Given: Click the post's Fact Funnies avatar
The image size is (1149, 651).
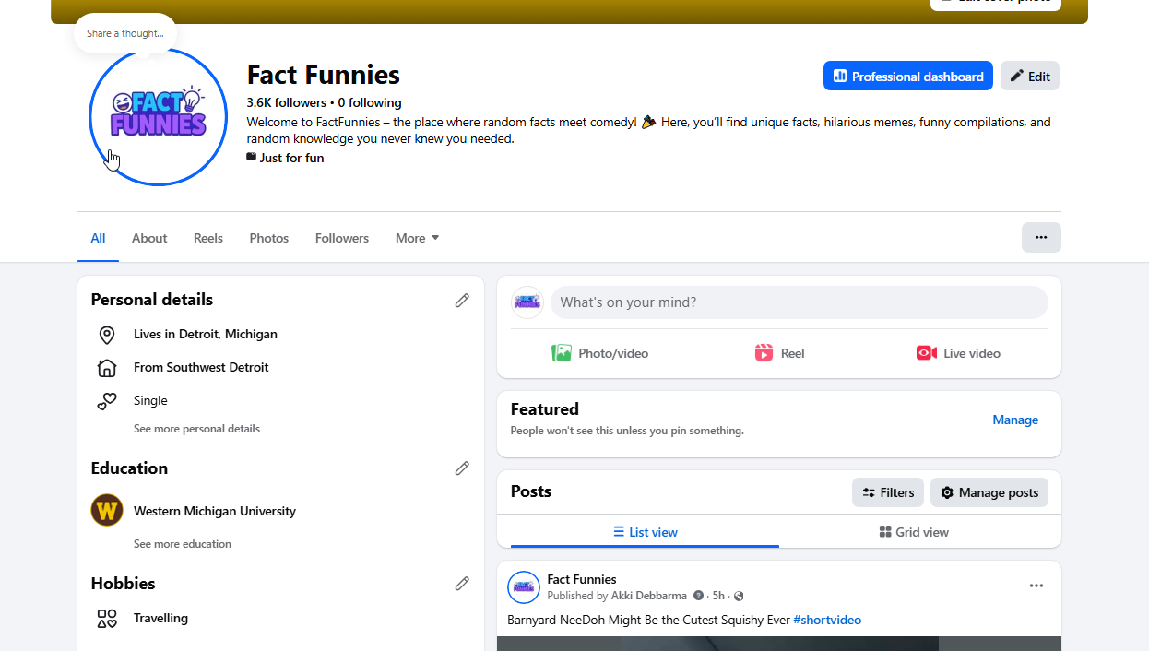Looking at the screenshot, I should pos(524,587).
